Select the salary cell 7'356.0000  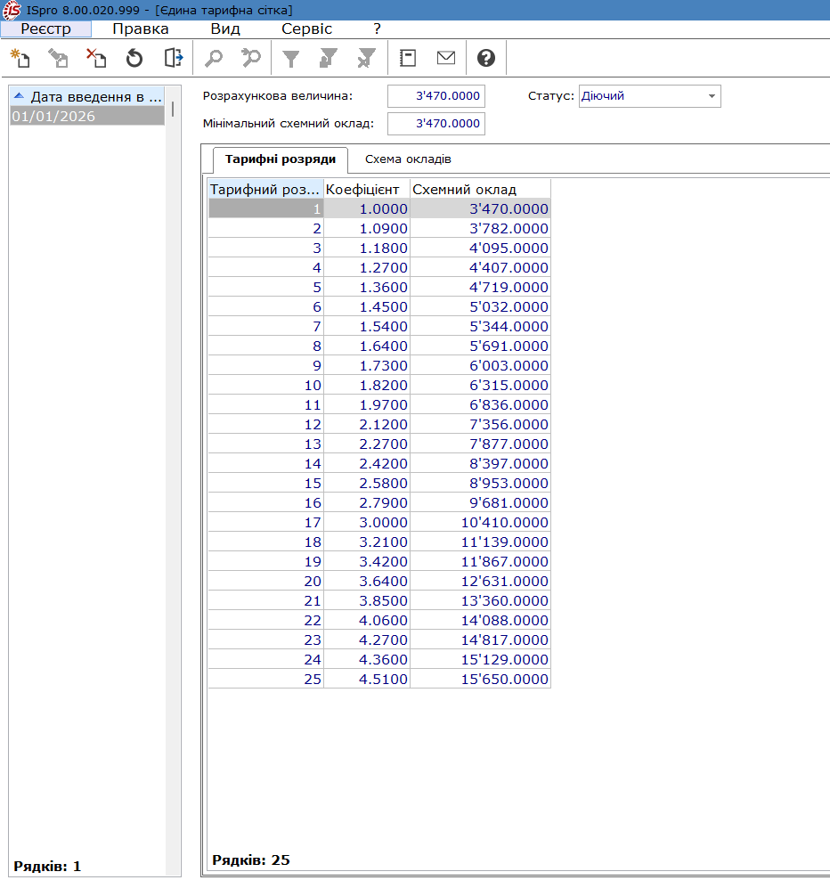(480, 424)
